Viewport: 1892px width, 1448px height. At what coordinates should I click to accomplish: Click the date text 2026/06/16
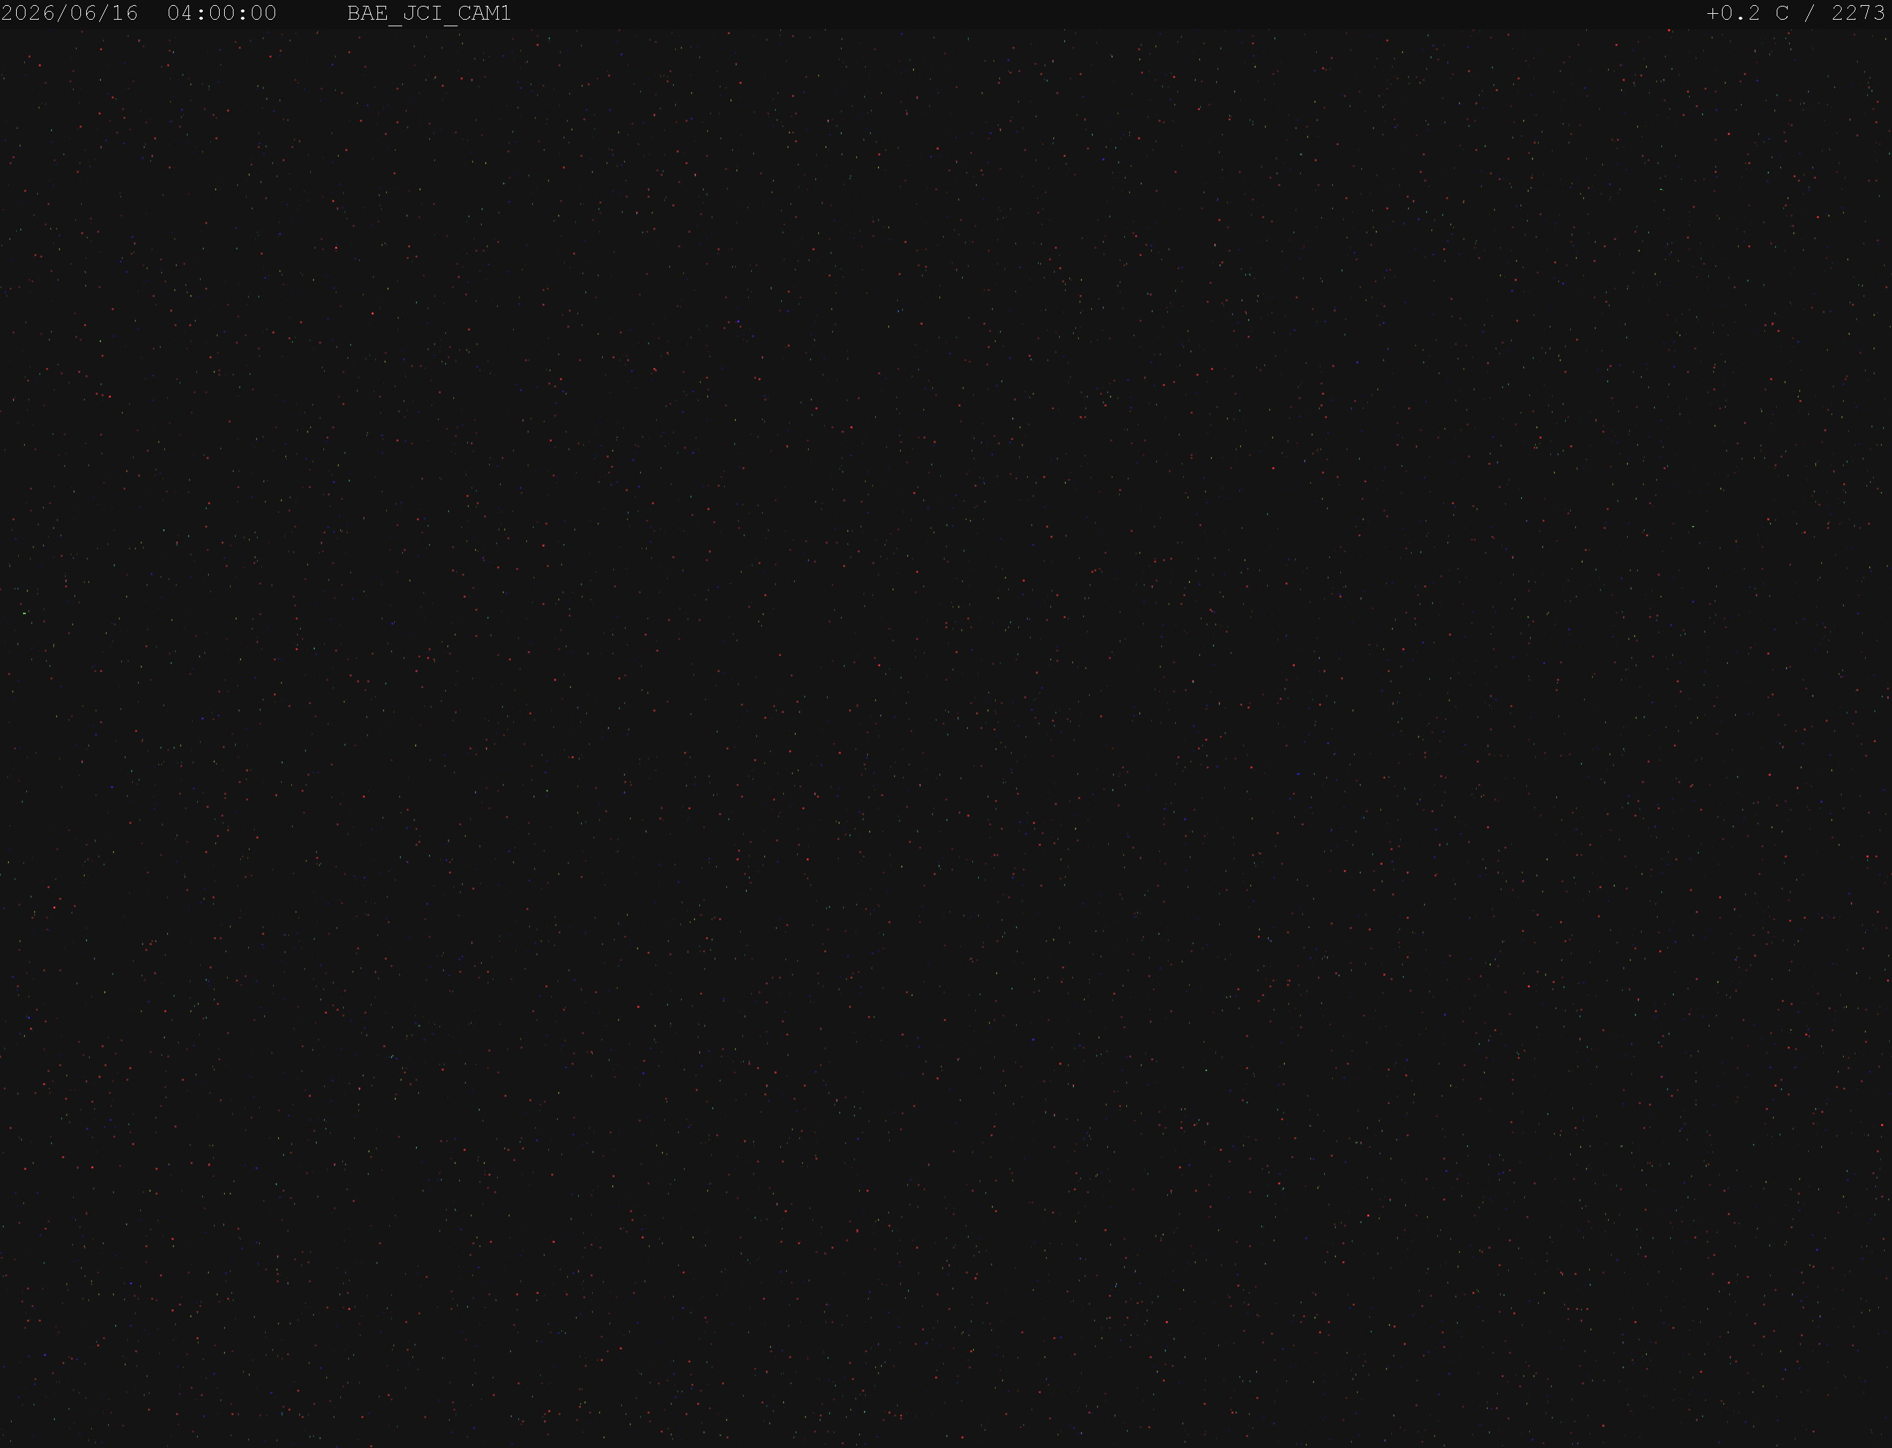click(x=70, y=14)
